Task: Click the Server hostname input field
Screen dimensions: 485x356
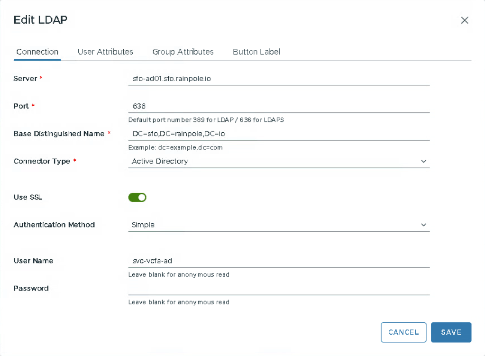Action: (x=279, y=79)
